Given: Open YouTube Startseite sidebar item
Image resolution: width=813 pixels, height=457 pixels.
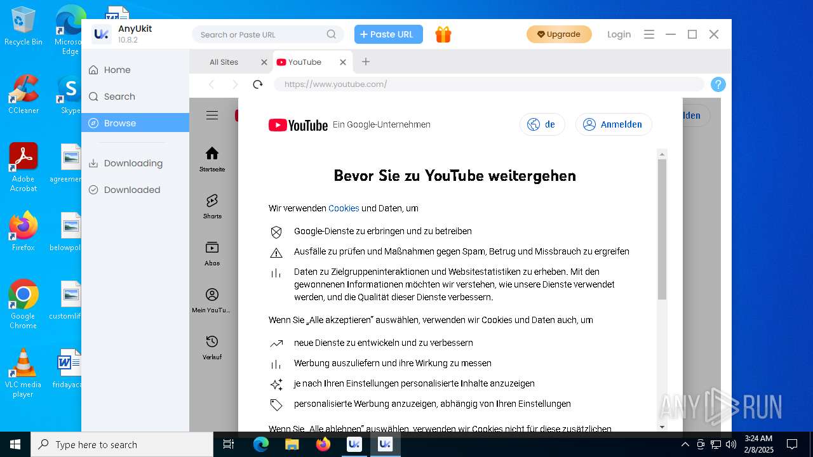Looking at the screenshot, I should point(212,159).
